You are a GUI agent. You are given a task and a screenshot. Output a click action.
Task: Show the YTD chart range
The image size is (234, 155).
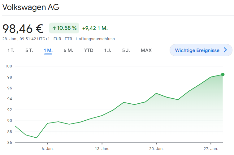click(x=89, y=50)
